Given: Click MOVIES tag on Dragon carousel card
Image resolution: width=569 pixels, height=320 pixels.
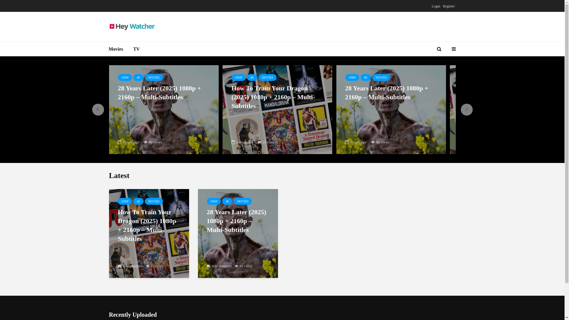Looking at the screenshot, I should [268, 78].
